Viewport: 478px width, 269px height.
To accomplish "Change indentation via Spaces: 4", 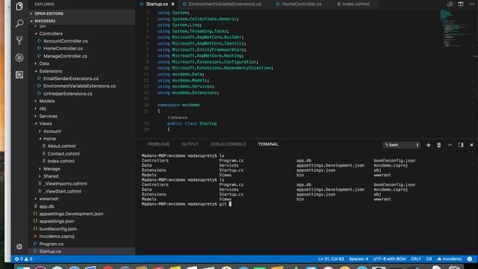I will tap(358, 259).
